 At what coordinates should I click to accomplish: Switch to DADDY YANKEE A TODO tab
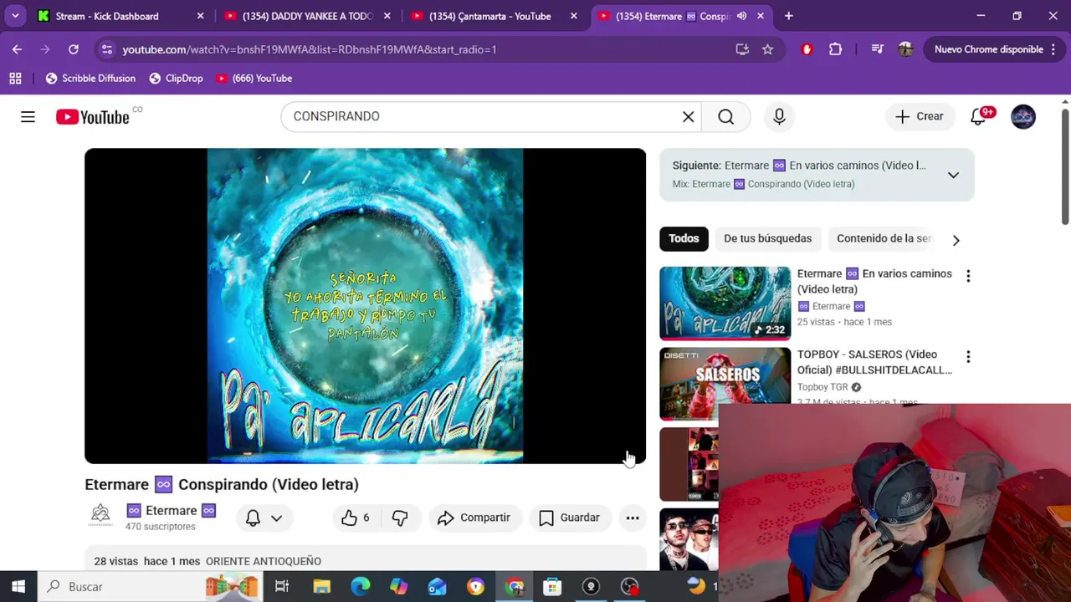point(306,16)
